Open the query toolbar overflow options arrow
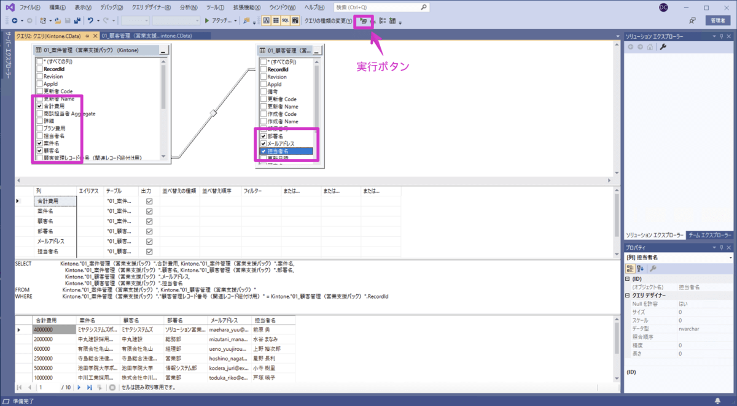This screenshot has height=406, width=737. (400, 23)
